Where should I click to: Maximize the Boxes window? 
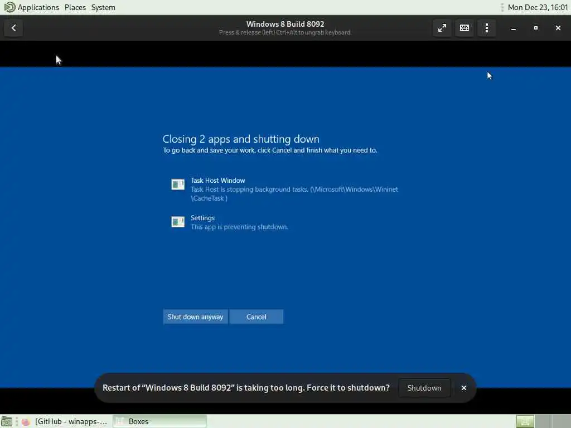(x=536, y=28)
